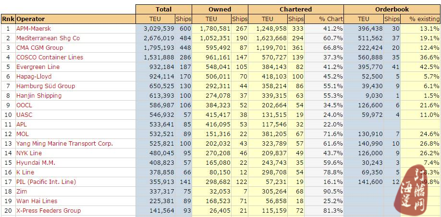Image resolution: width=441 pixels, height=217 pixels.
Task: Select NYK Line orderbook TEU 126,000
Action: (370, 153)
